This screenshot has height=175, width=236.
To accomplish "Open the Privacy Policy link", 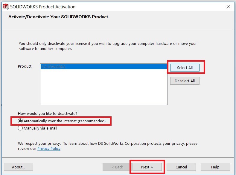I will (49, 148).
